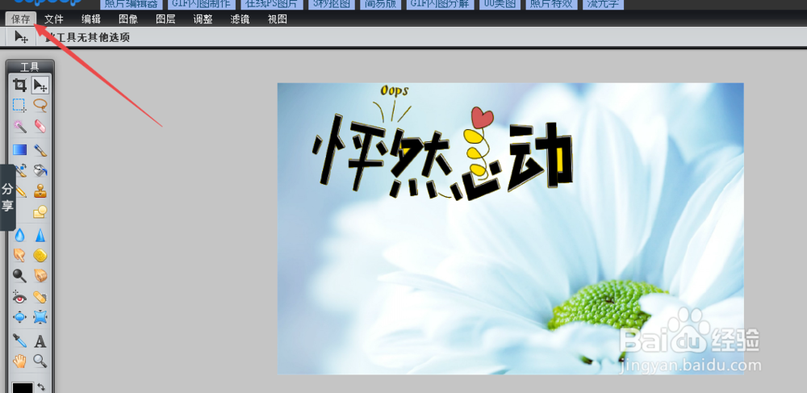Viewport: 807px width, 393px height.
Task: Click the move tool icon in options bar
Action: pyautogui.click(x=21, y=37)
